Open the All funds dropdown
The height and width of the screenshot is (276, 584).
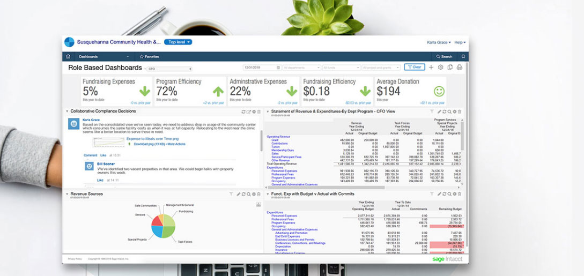(x=341, y=68)
